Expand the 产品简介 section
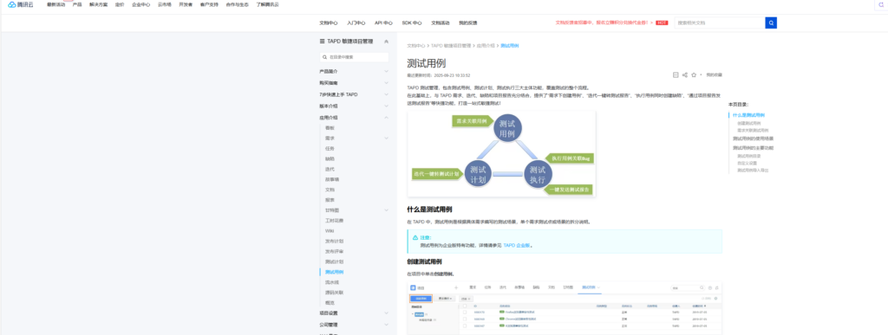This screenshot has height=335, width=888. 386,71
